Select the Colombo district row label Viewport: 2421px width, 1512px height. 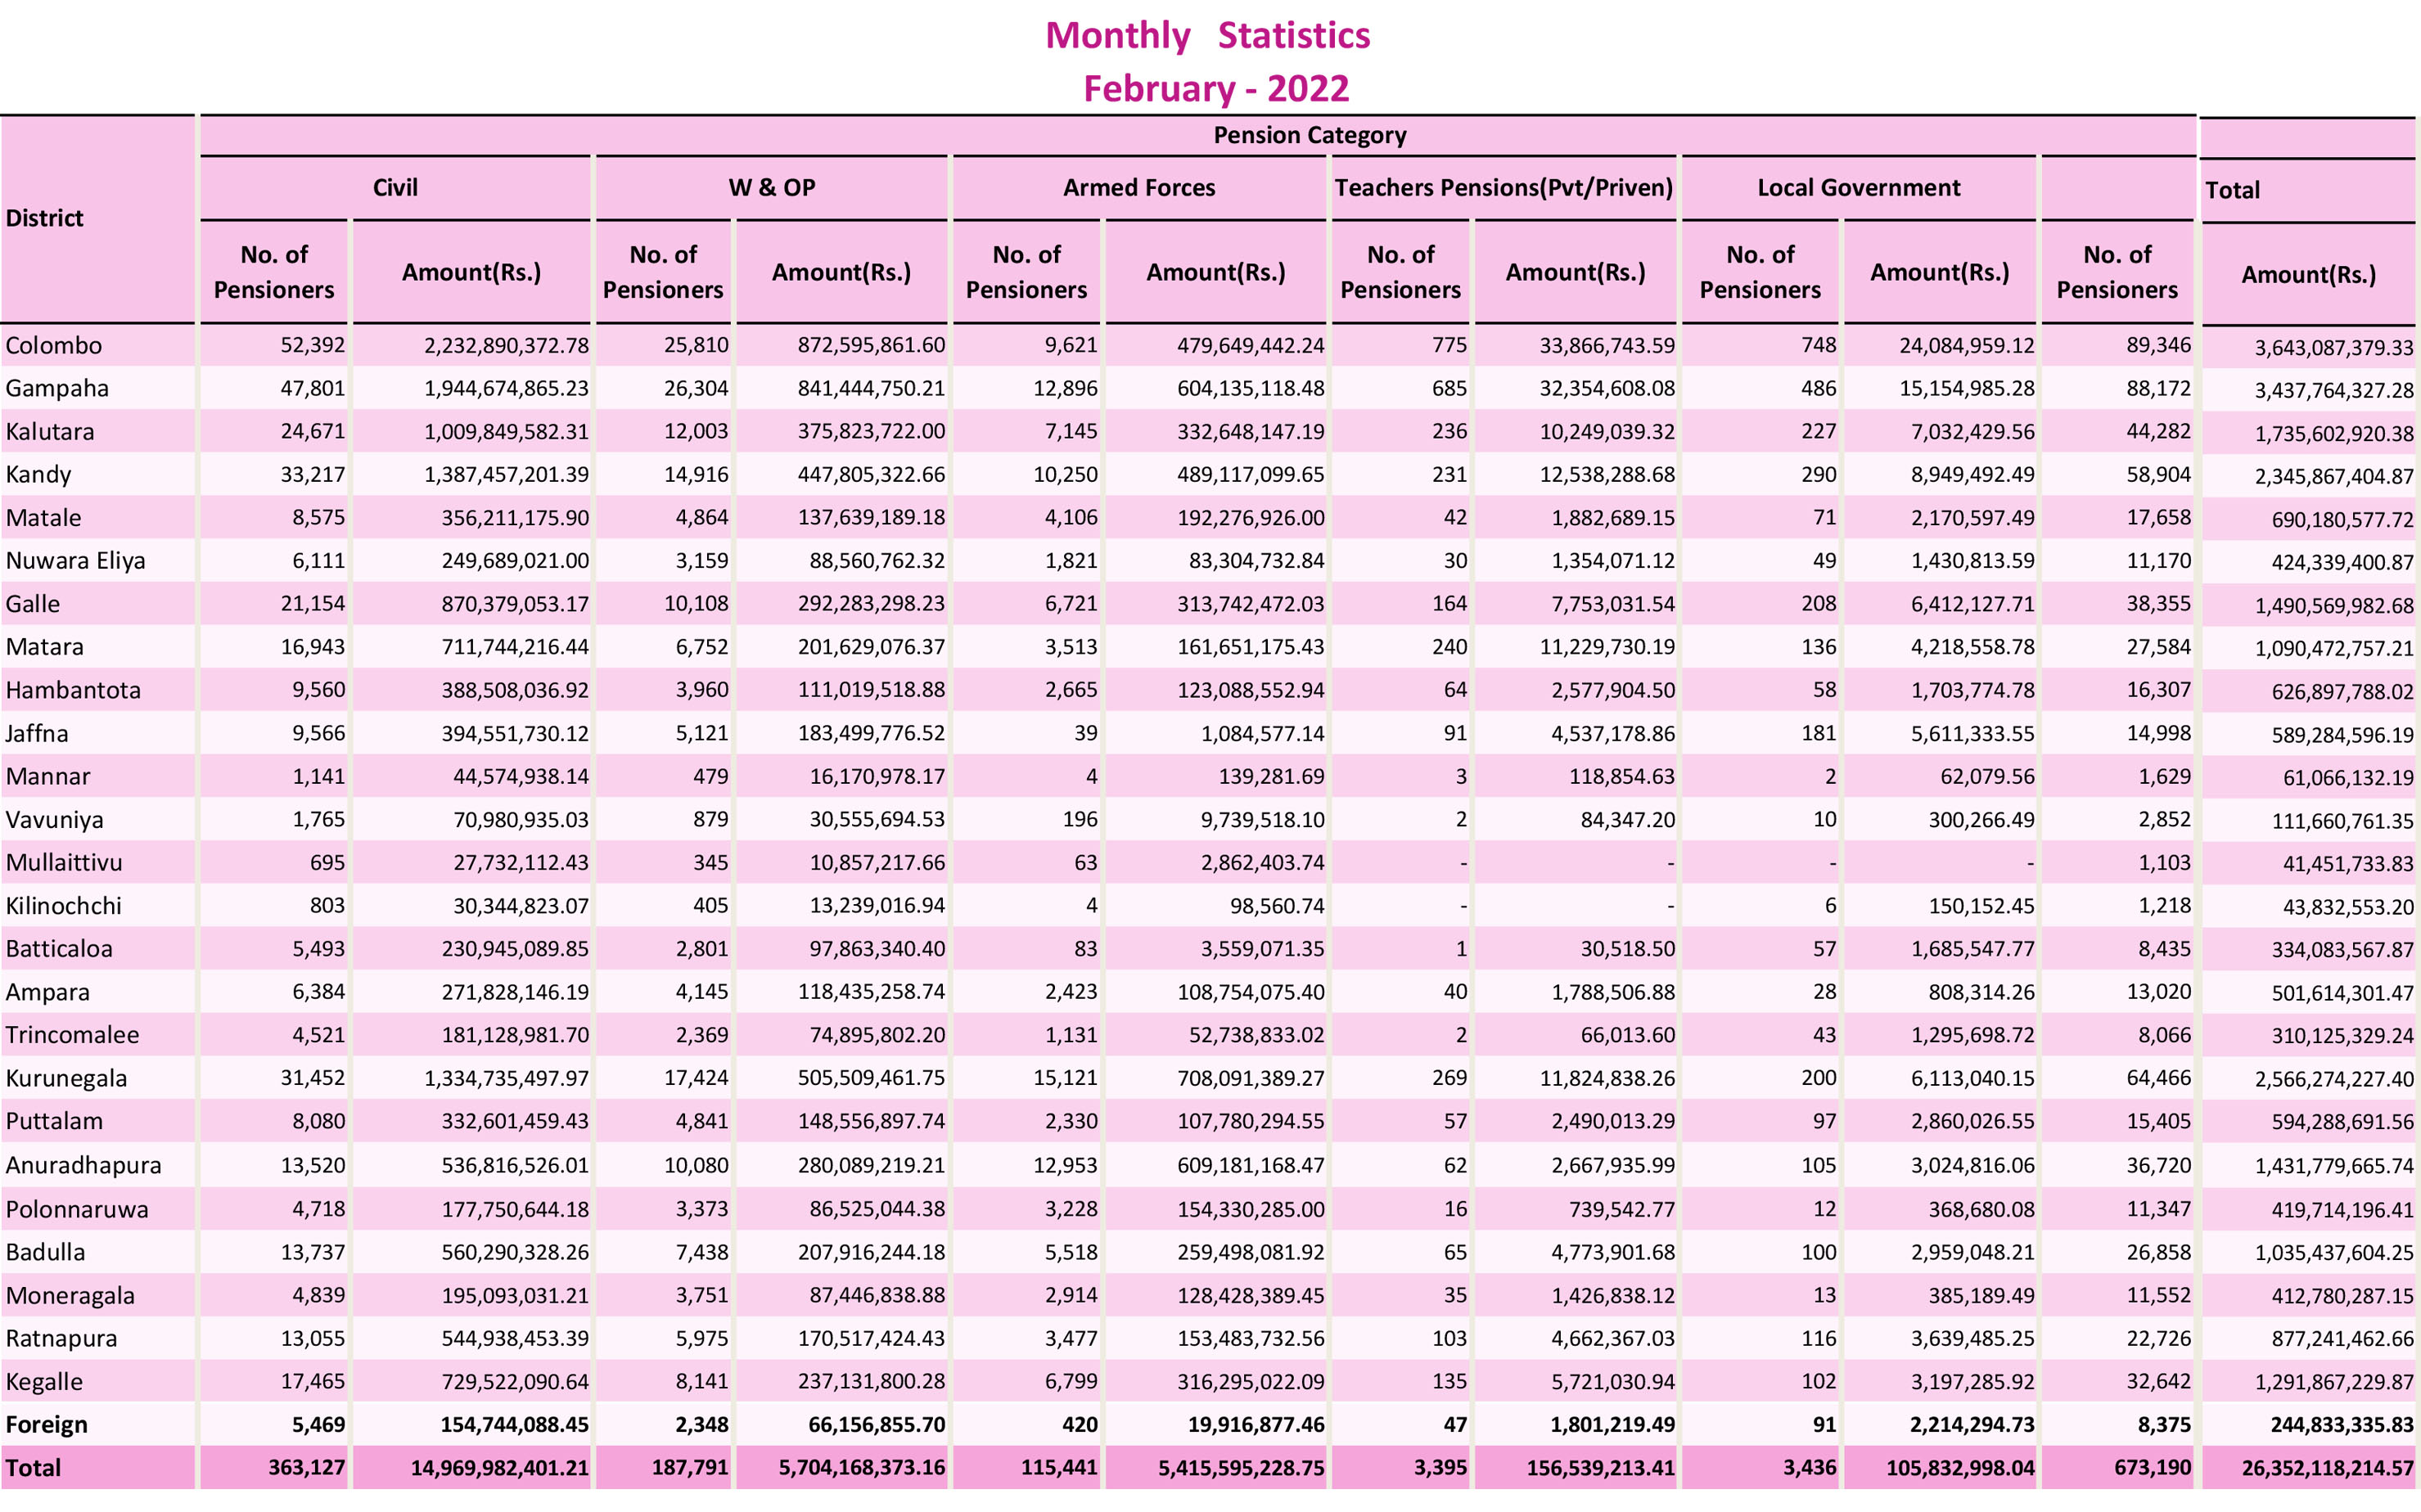54,346
